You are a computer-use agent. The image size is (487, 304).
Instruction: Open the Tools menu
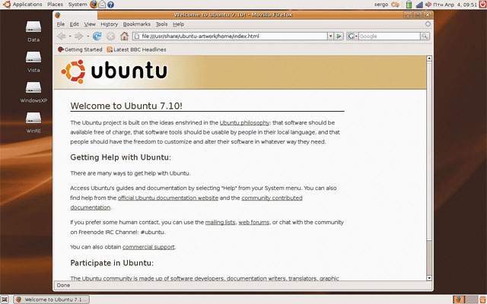[161, 24]
